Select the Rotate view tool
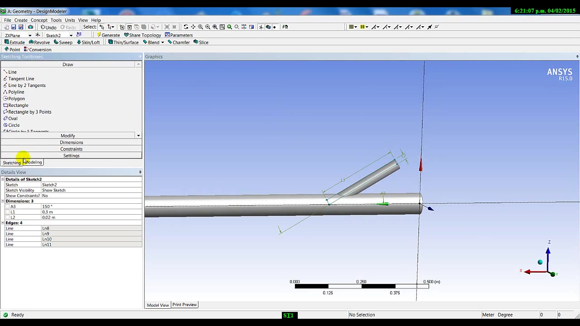This screenshot has width=580, height=326. click(x=186, y=27)
